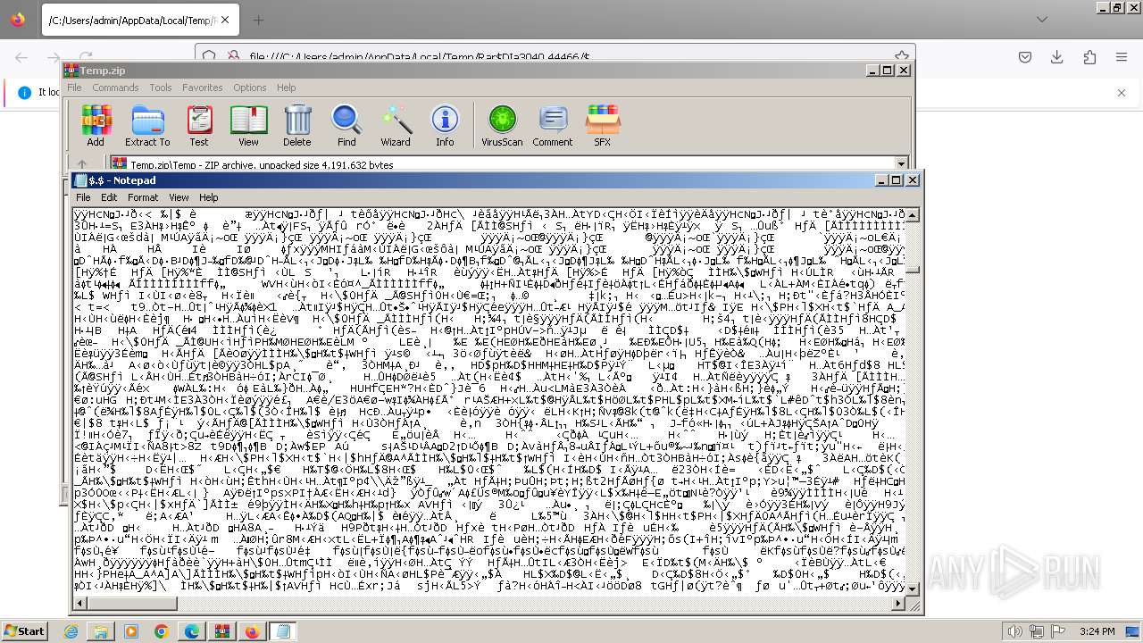1143x643 pixels.
Task: Minimize the Notepad window
Action: click(x=882, y=180)
